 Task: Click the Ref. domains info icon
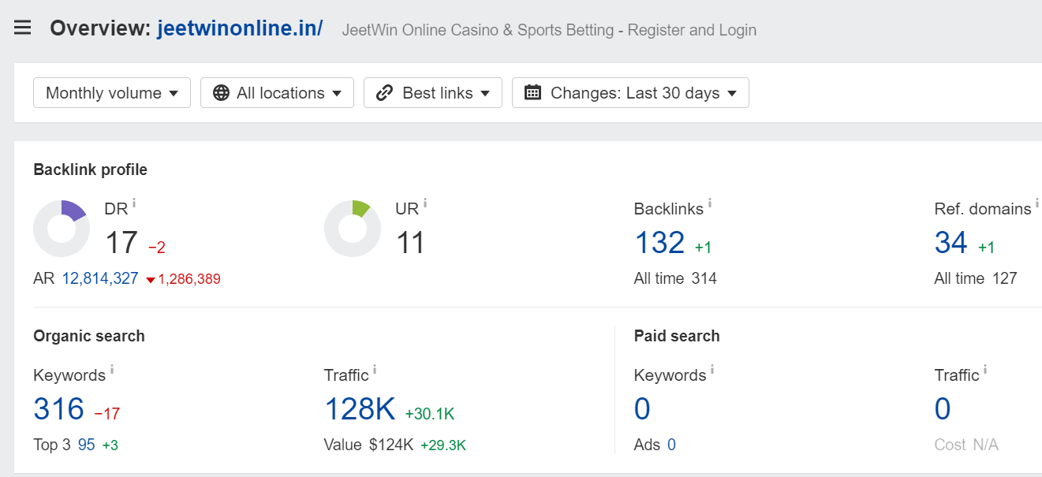click(1038, 203)
